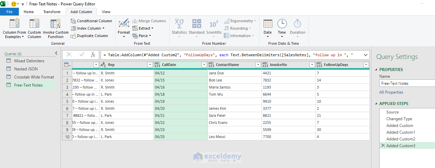Expand the formula bar
Image resolution: width=435 pixels, height=168 pixels.
coord(365,55)
